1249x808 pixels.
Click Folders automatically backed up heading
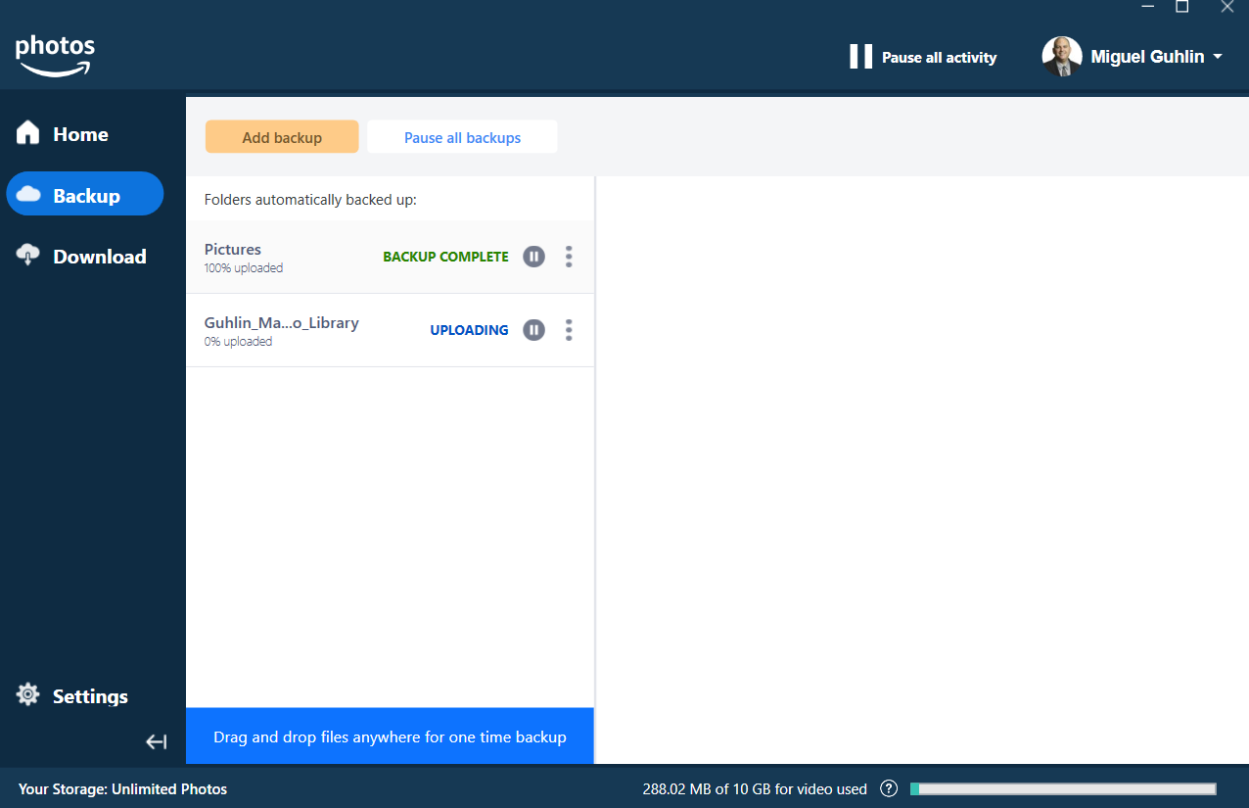[310, 200]
